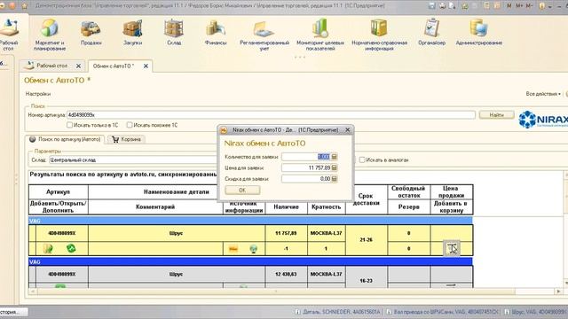Click the 21-26 delivery term cell
568x319 pixels.
tap(367, 240)
